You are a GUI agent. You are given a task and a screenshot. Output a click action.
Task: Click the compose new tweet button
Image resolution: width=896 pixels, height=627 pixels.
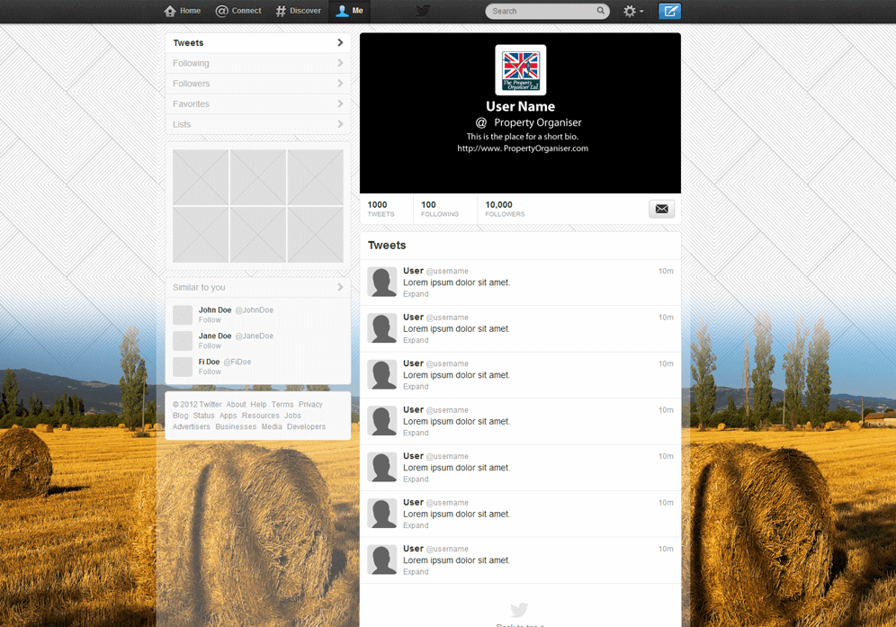click(x=669, y=11)
